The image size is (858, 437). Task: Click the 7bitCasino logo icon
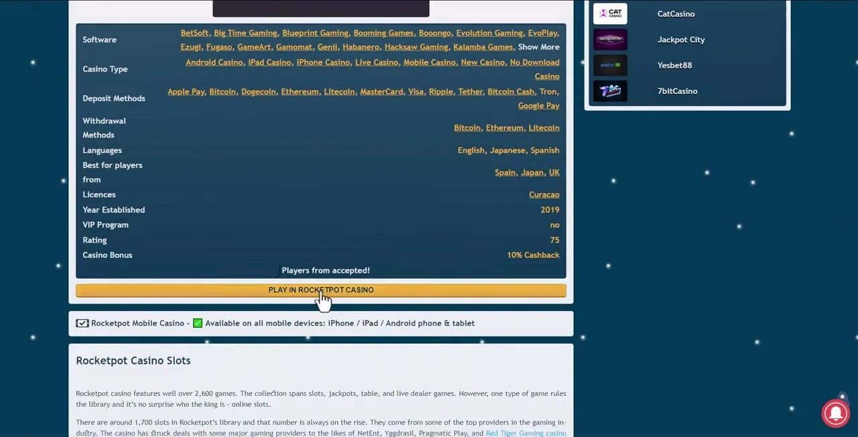(x=610, y=91)
